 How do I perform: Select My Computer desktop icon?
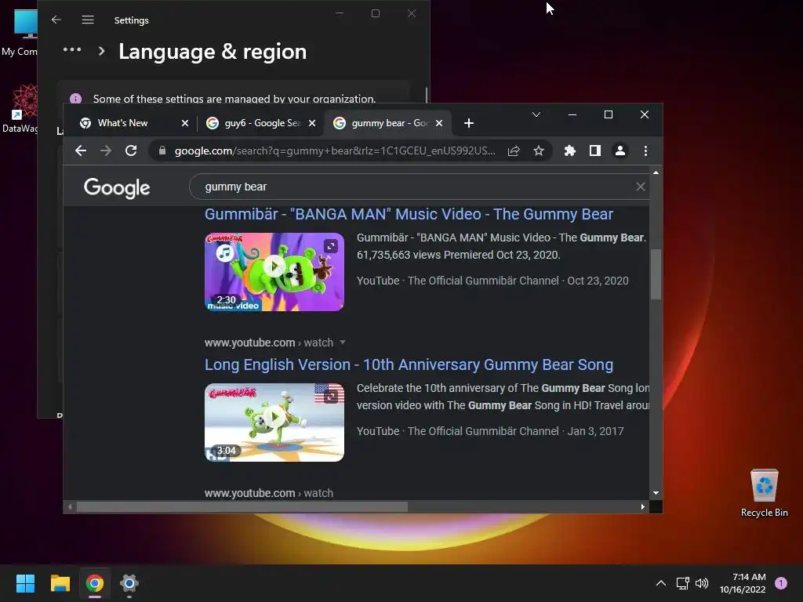(x=20, y=31)
